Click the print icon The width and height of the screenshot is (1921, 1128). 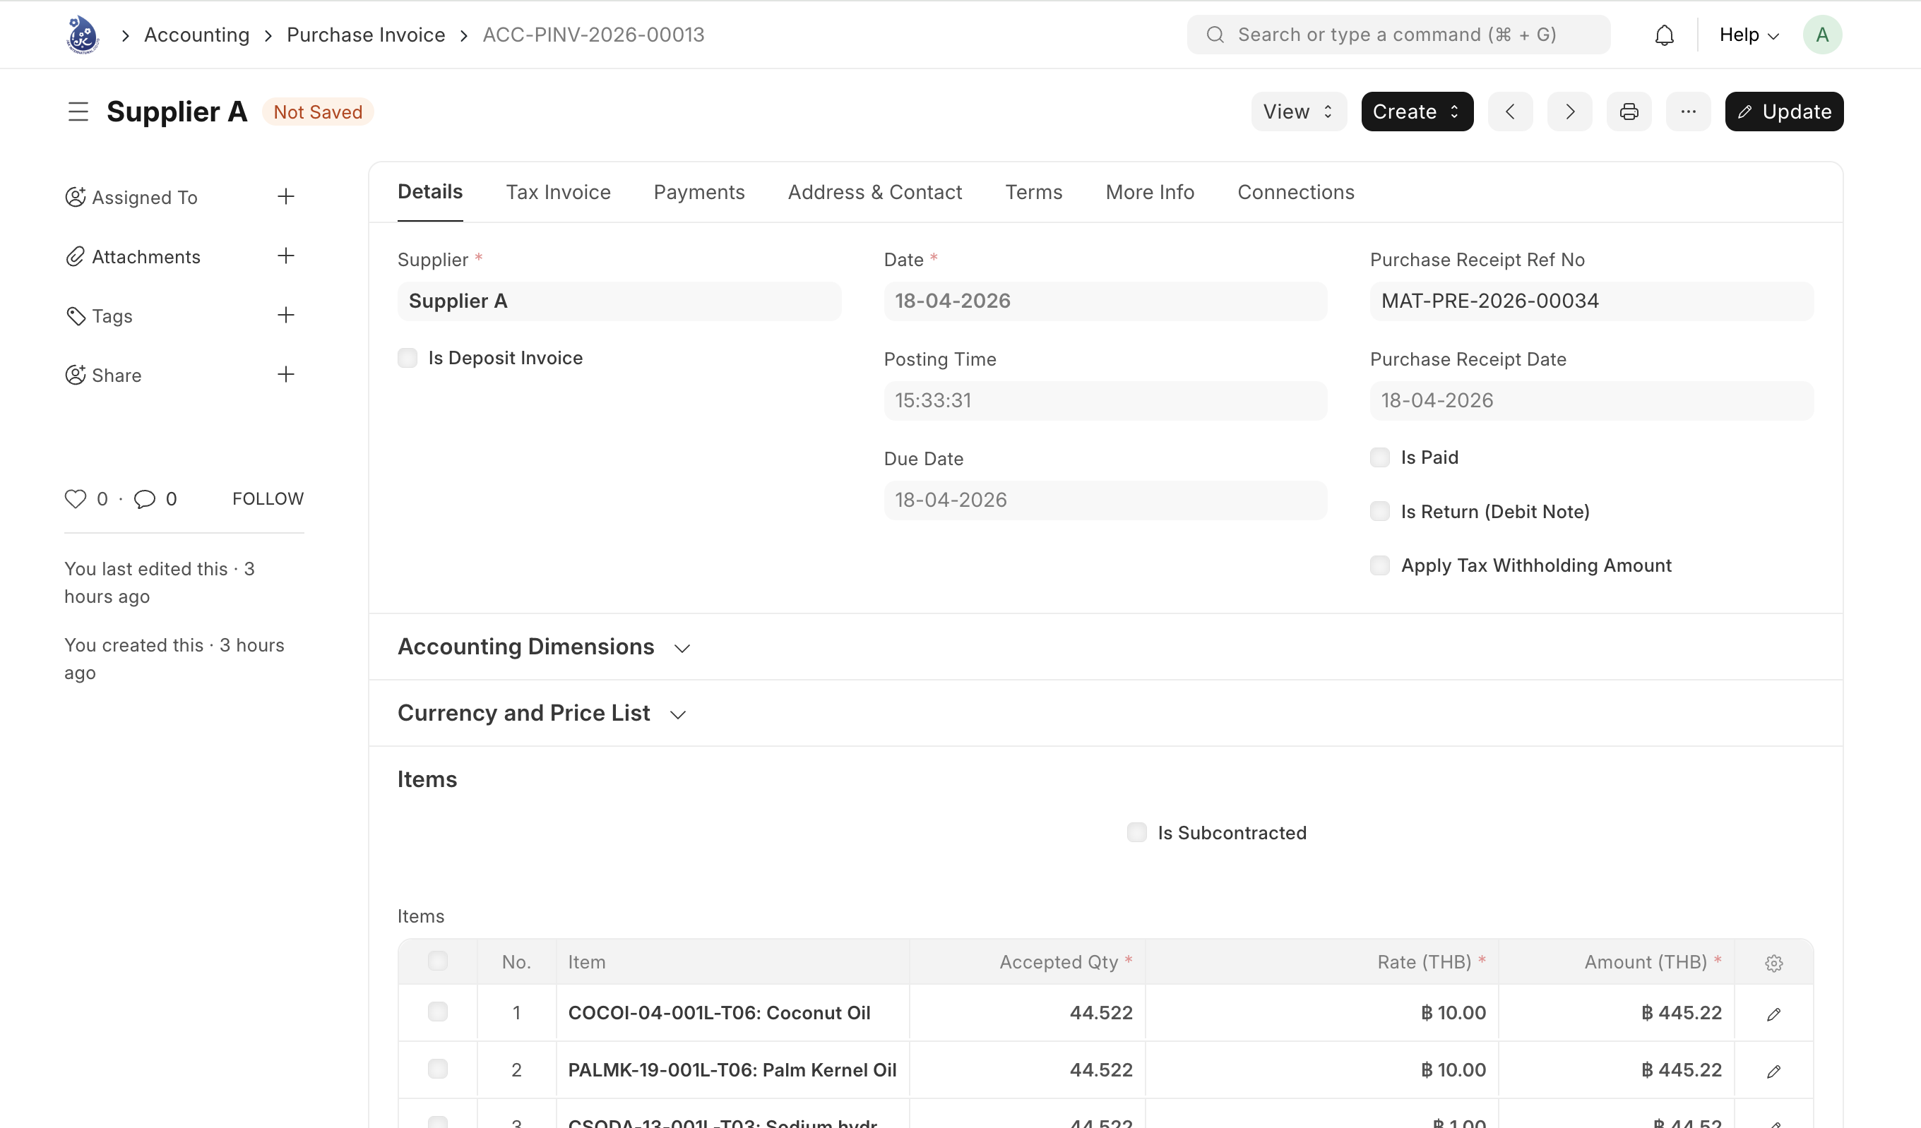(1629, 112)
